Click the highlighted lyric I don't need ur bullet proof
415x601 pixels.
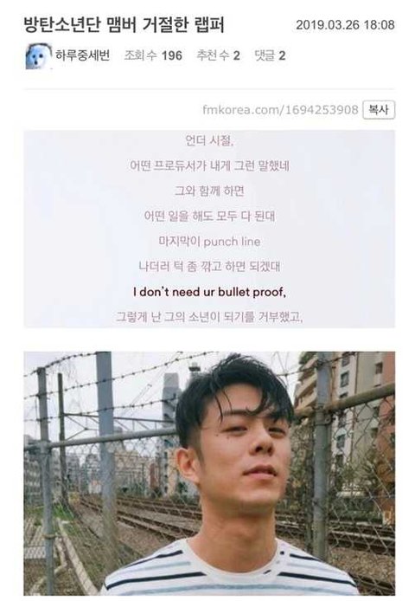(209, 292)
